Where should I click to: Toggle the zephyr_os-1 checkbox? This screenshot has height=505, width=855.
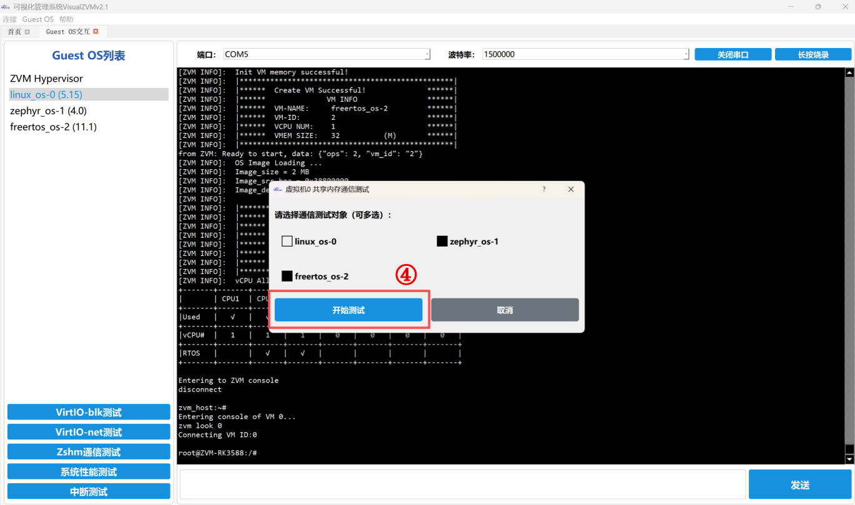(442, 241)
